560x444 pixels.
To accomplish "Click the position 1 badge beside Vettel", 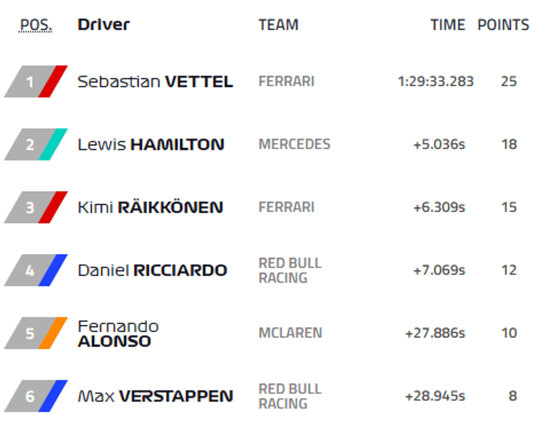I will pyautogui.click(x=30, y=82).
